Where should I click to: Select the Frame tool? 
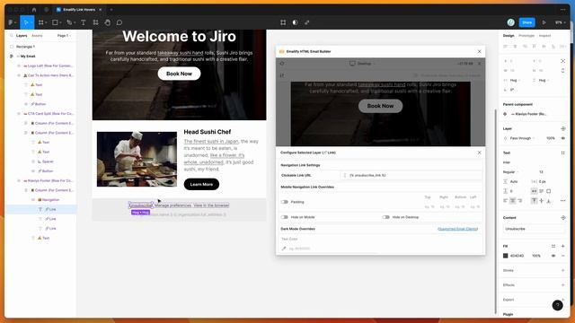click(41, 22)
